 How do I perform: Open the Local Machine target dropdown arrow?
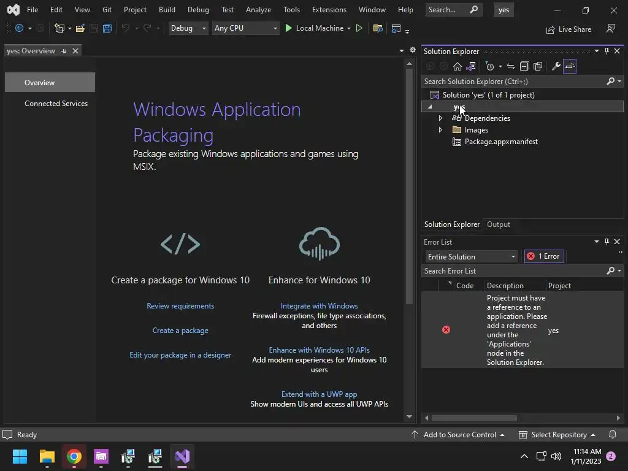coord(349,28)
